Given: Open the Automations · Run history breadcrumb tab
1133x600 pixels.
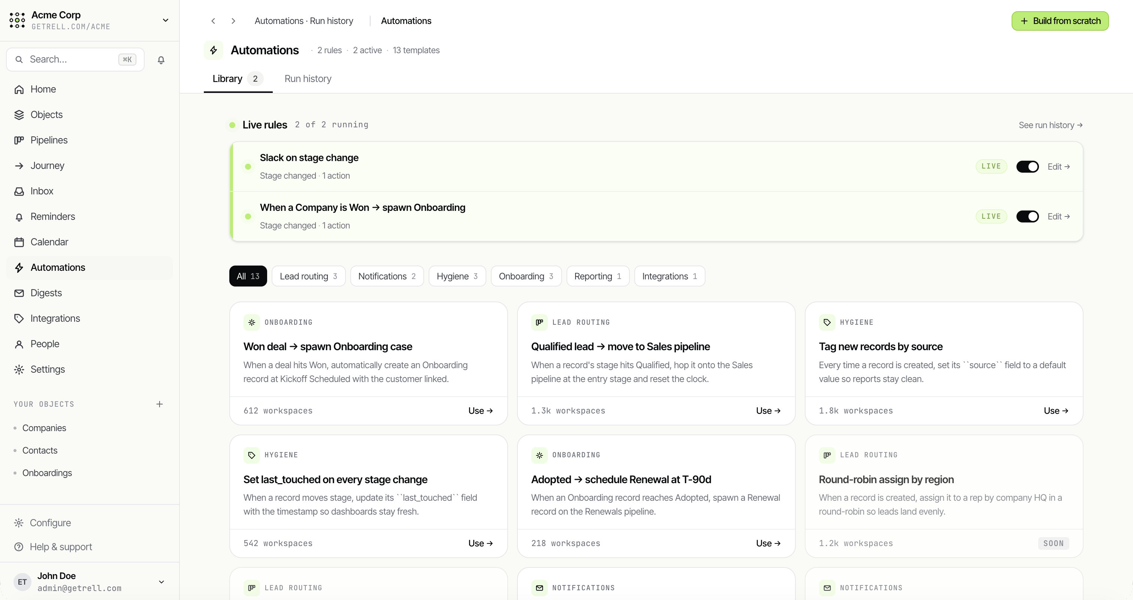Looking at the screenshot, I should click(304, 21).
